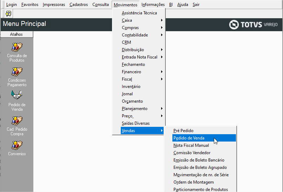This screenshot has width=283, height=192.
Task: Open Condicoes Pagamento shortcut icon
Action: point(17,72)
